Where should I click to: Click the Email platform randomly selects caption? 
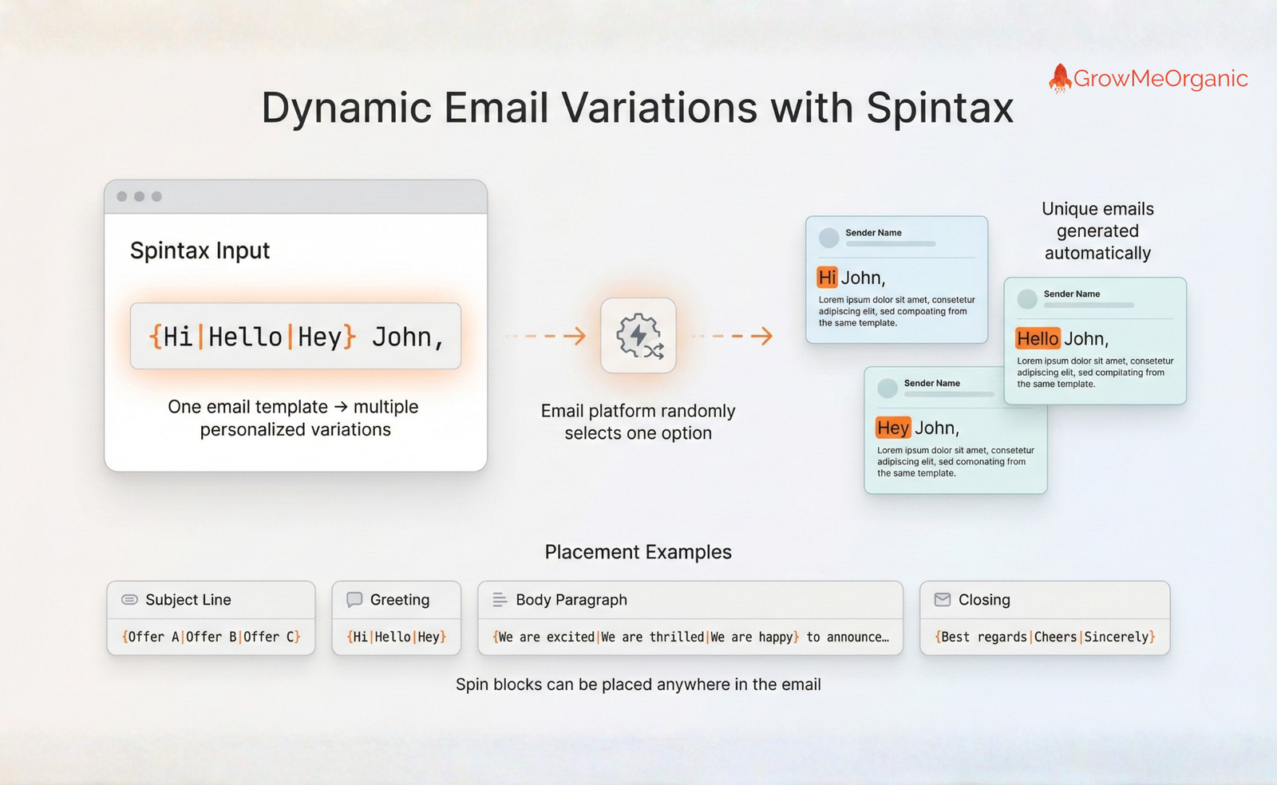pyautogui.click(x=638, y=421)
